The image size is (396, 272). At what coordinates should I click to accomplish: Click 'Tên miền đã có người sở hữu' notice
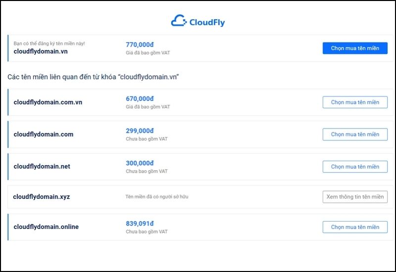pos(157,196)
